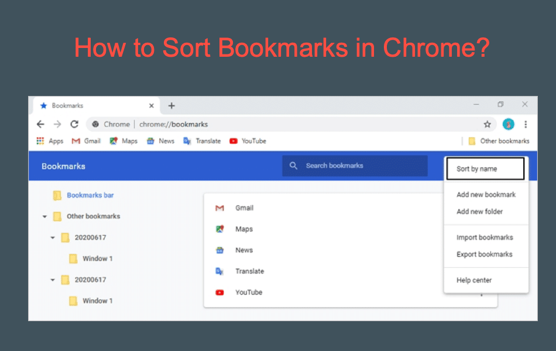Open the Chrome profile avatar
Image resolution: width=556 pixels, height=351 pixels.
click(508, 124)
